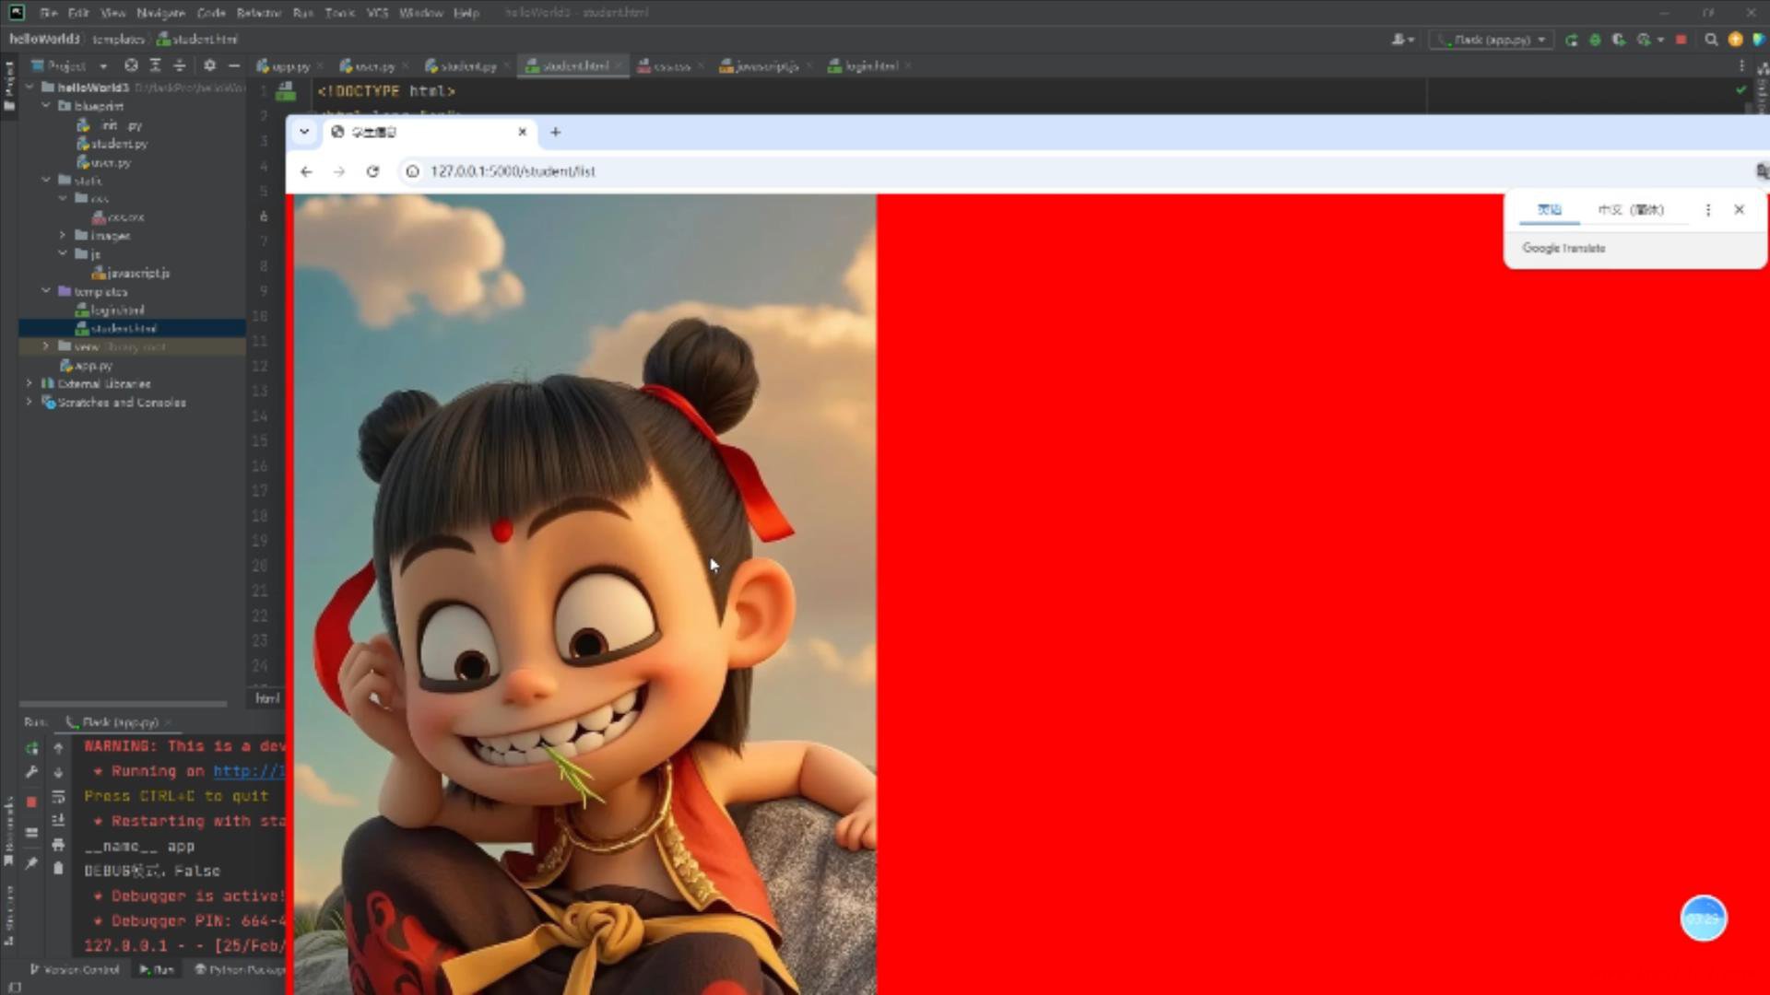Open the user account dropdown icon

[x=1403, y=40]
